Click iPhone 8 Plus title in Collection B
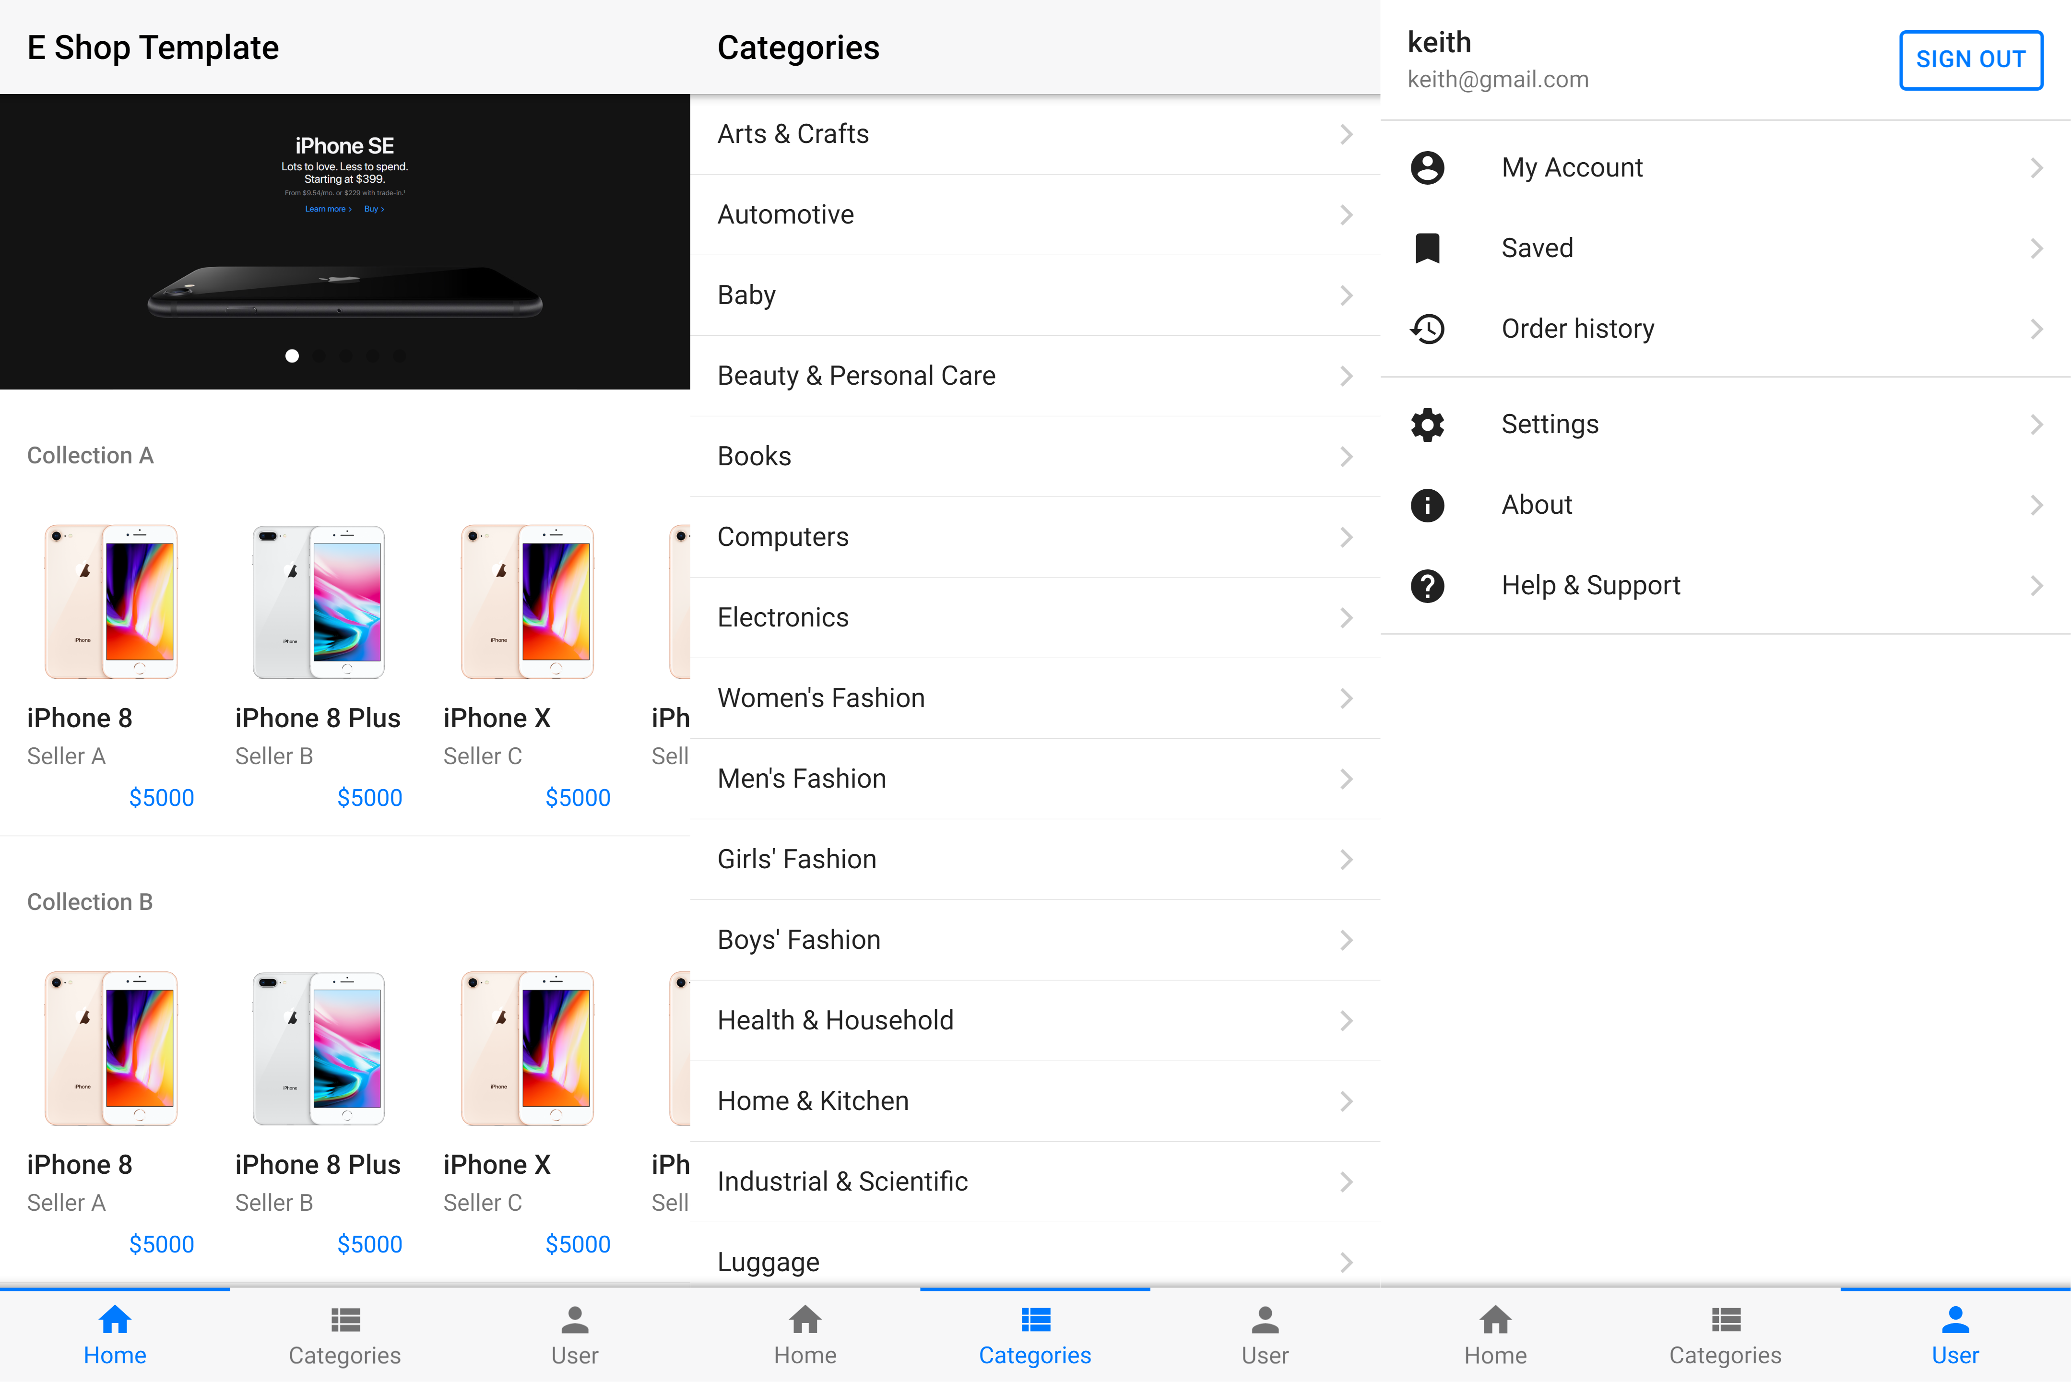Screen dimensions: 2071x1382 click(317, 1165)
